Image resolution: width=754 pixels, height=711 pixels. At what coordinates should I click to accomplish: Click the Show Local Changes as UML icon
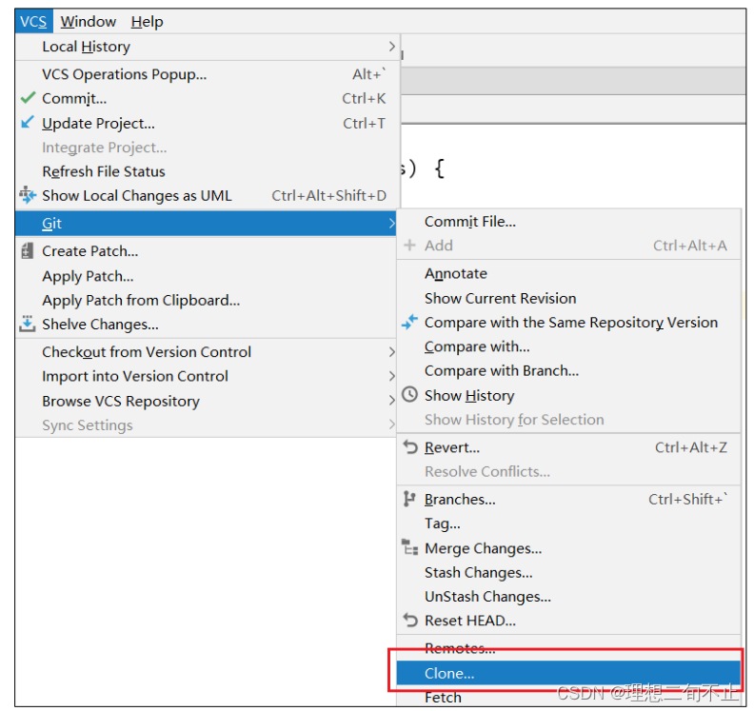(x=28, y=195)
